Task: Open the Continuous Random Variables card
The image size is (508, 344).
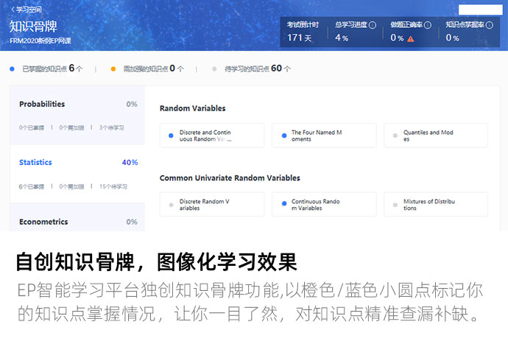Action: (x=324, y=204)
